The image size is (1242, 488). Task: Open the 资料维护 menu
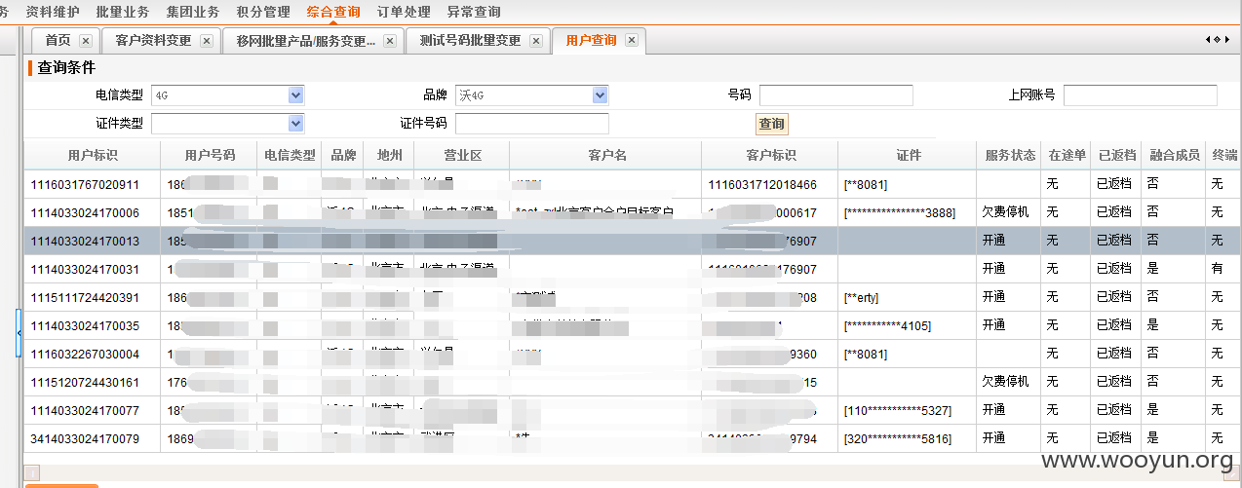click(x=53, y=12)
